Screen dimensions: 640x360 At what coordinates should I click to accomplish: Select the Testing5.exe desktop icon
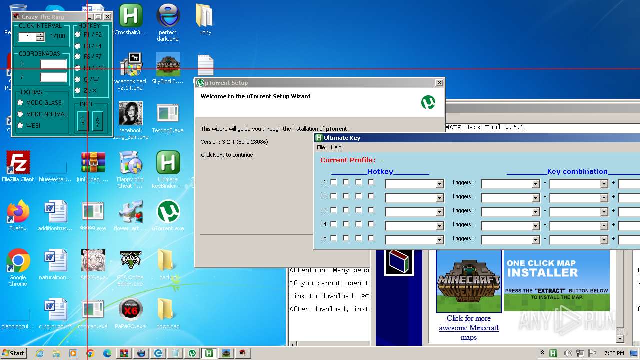168,118
